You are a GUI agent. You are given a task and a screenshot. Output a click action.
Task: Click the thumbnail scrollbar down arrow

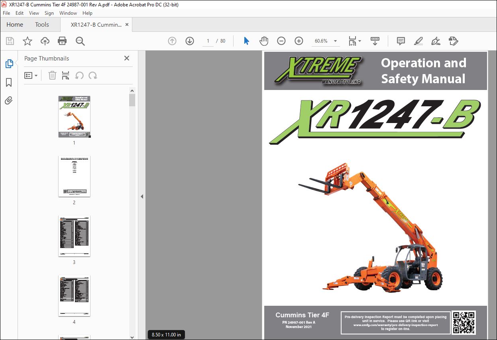132,337
